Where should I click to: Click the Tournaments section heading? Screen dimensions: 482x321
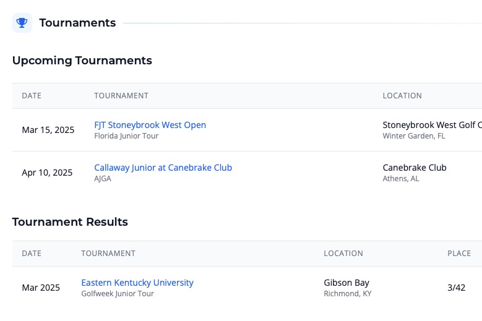click(x=77, y=23)
